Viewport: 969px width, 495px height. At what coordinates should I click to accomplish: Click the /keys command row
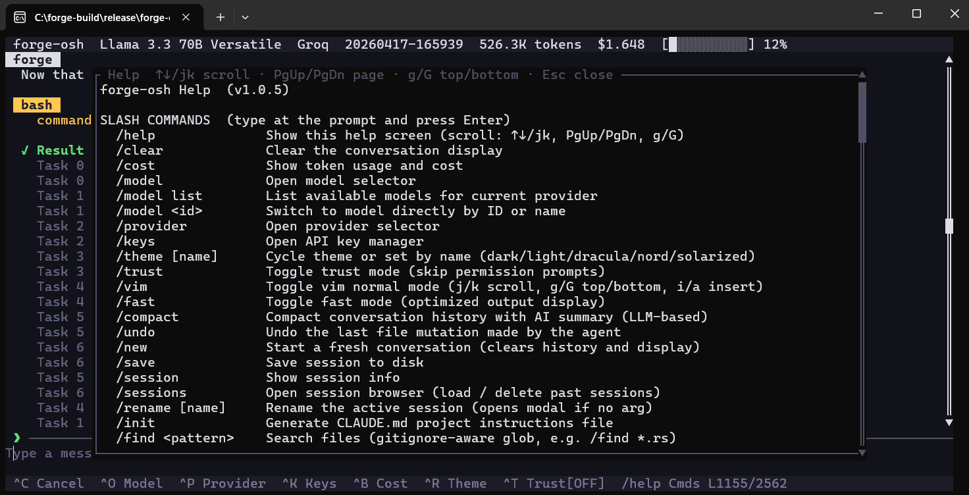click(x=270, y=242)
